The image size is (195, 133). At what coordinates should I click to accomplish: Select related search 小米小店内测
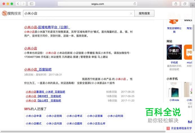[x=54, y=123]
